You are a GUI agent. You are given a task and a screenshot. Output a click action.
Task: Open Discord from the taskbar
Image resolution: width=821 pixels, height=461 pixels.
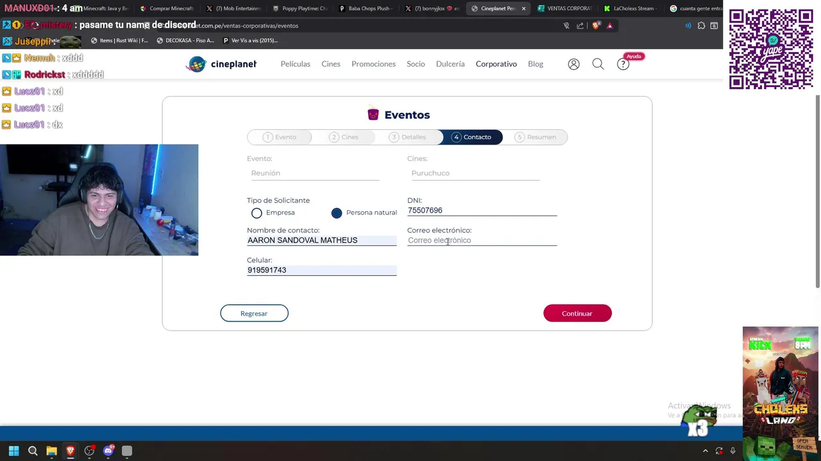108,451
